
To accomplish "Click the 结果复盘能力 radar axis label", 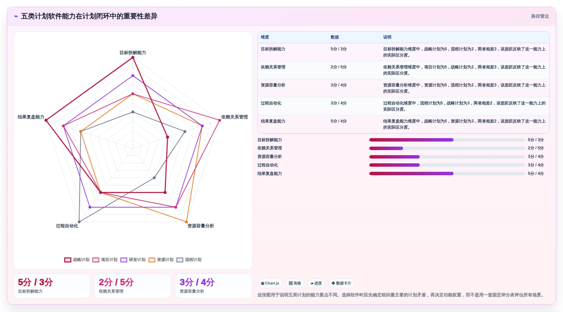I will coord(31,117).
